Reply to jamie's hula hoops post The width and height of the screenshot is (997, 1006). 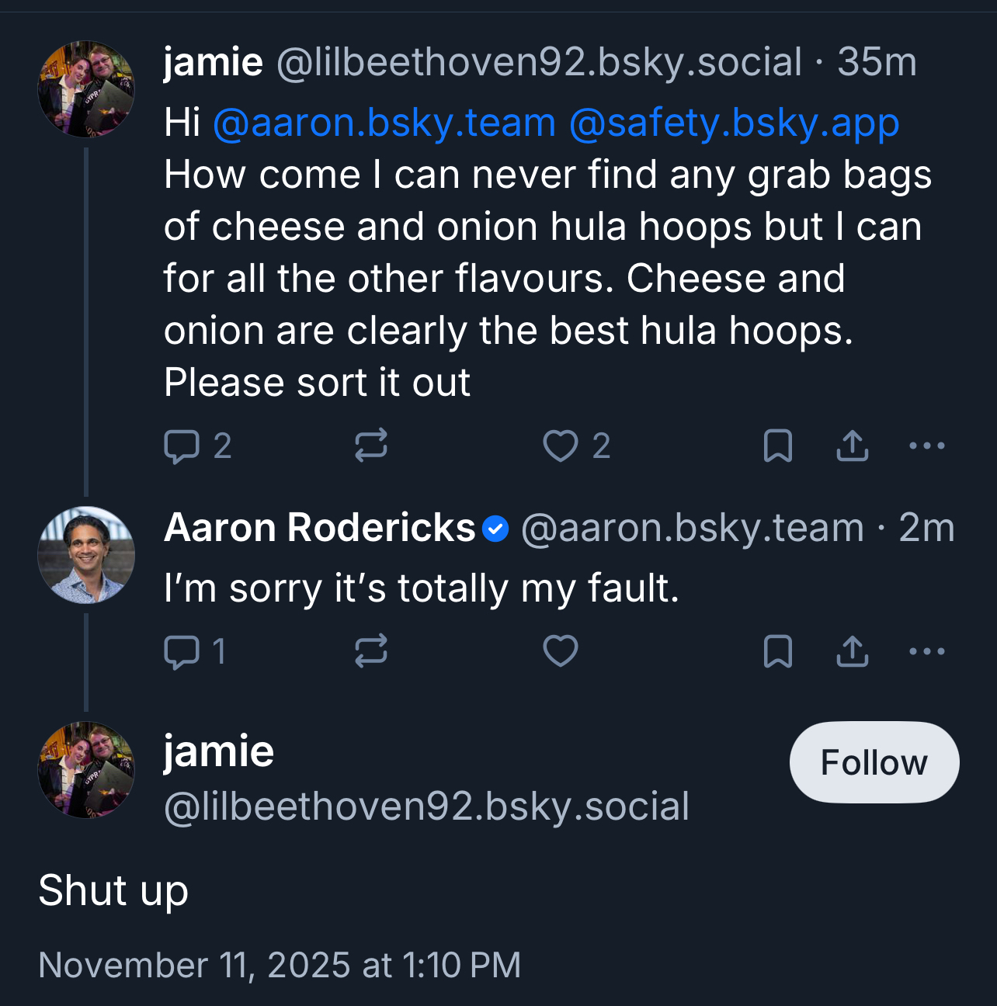(x=183, y=446)
